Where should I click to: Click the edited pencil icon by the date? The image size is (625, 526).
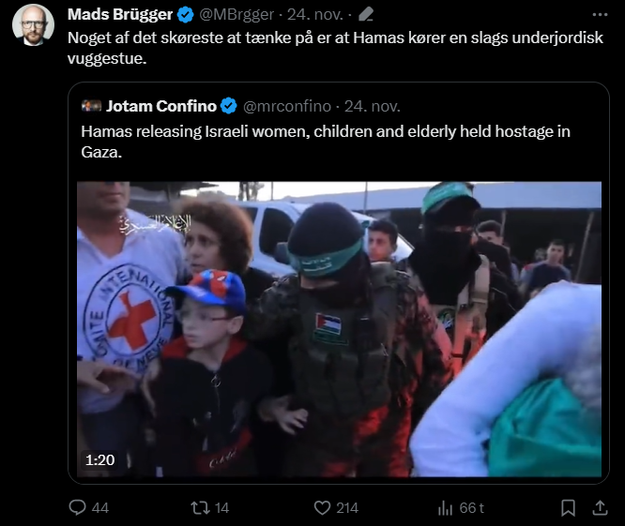click(x=365, y=15)
